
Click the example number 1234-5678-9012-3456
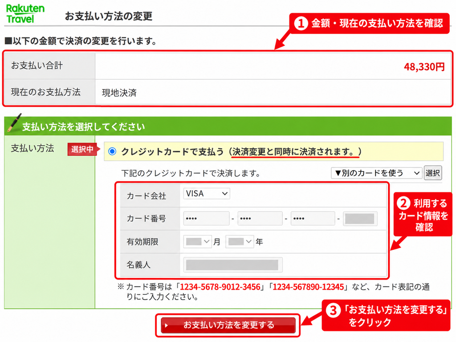[x=220, y=287]
